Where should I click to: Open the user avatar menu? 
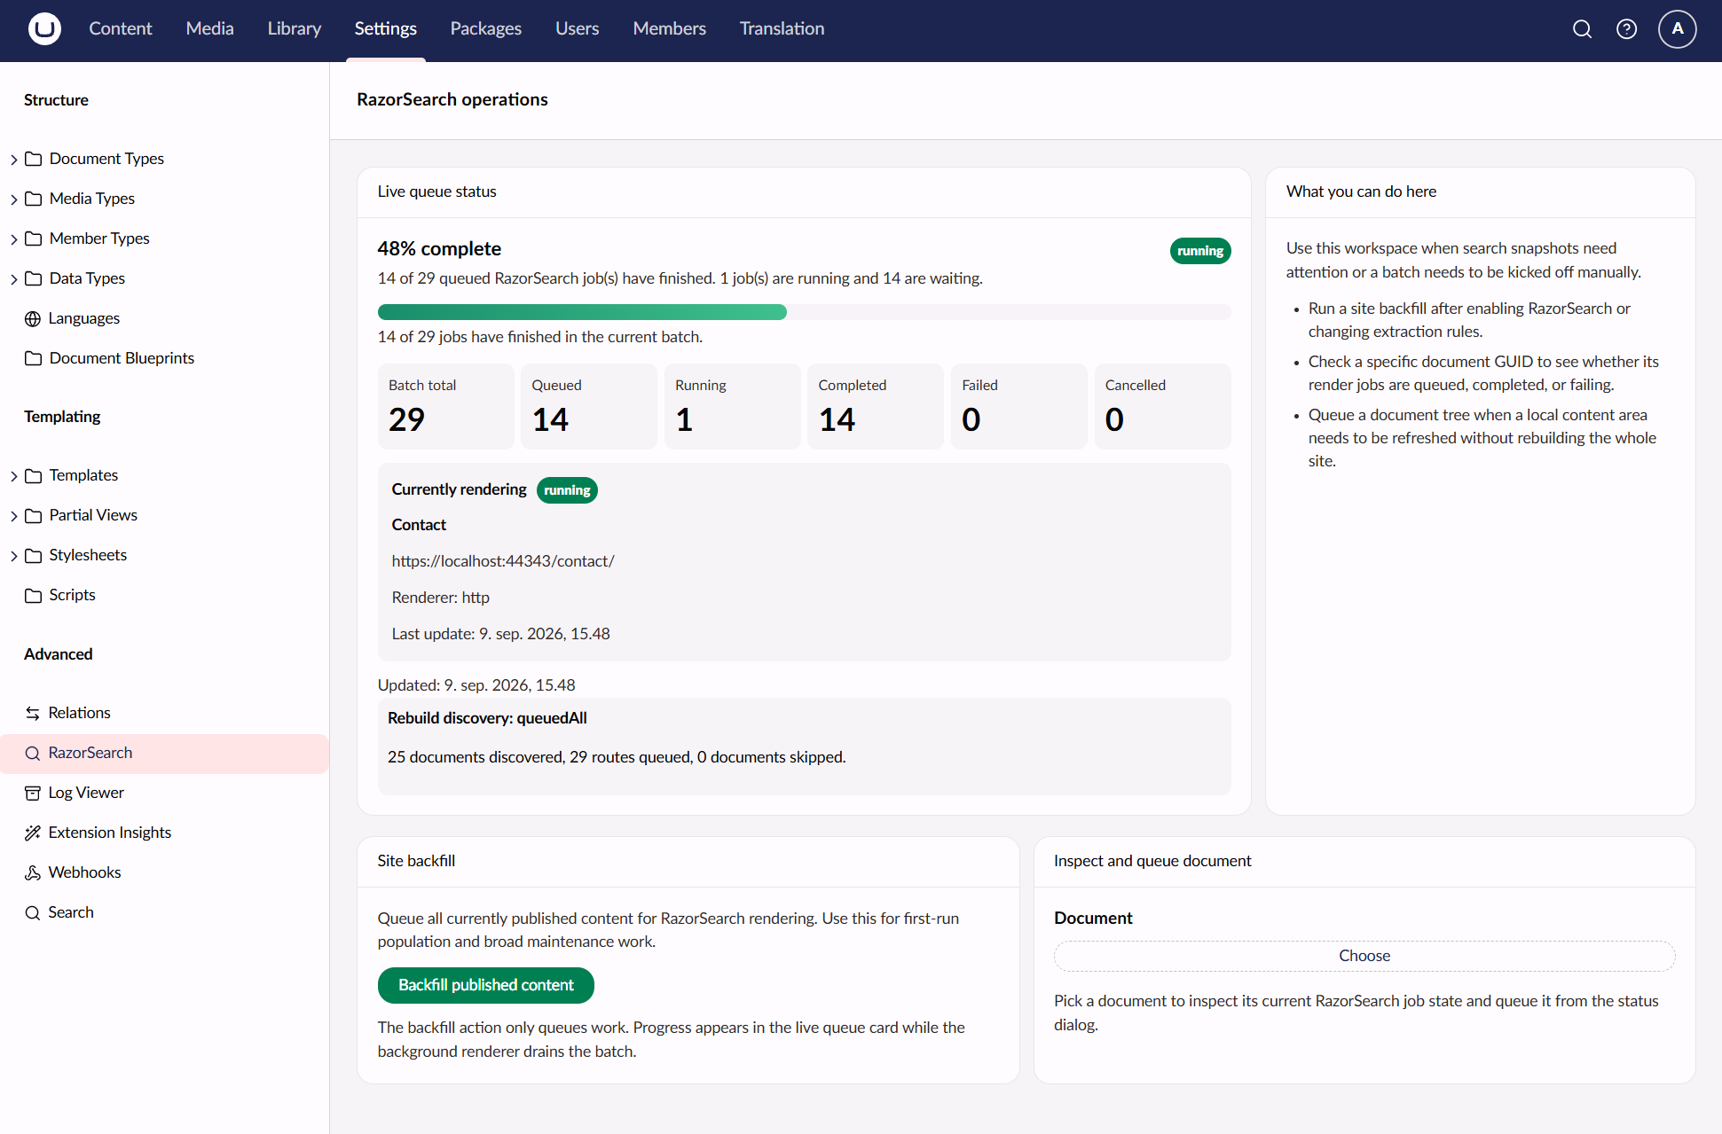pyautogui.click(x=1677, y=29)
